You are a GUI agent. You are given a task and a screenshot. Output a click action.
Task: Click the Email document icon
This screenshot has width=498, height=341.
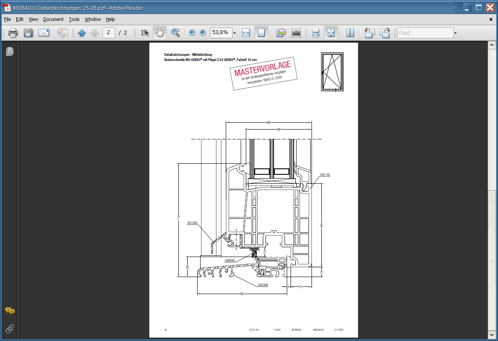(44, 33)
